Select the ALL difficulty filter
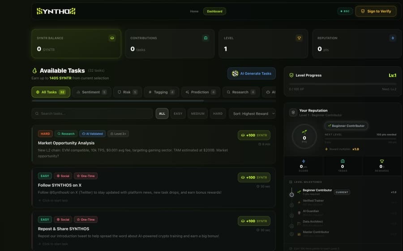 click(162, 113)
